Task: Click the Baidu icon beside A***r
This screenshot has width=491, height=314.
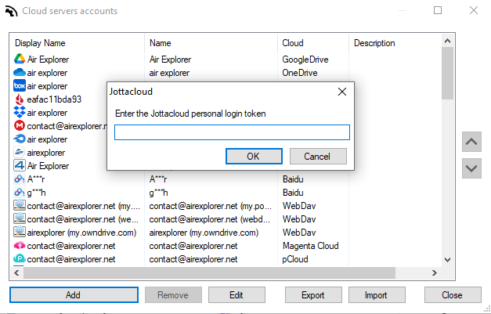Action: [20, 179]
